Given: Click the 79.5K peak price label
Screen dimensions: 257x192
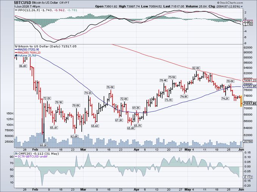Looking at the screenshot, I should [172, 77].
